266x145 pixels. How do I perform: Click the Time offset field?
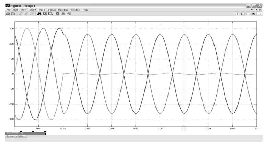tap(33, 133)
